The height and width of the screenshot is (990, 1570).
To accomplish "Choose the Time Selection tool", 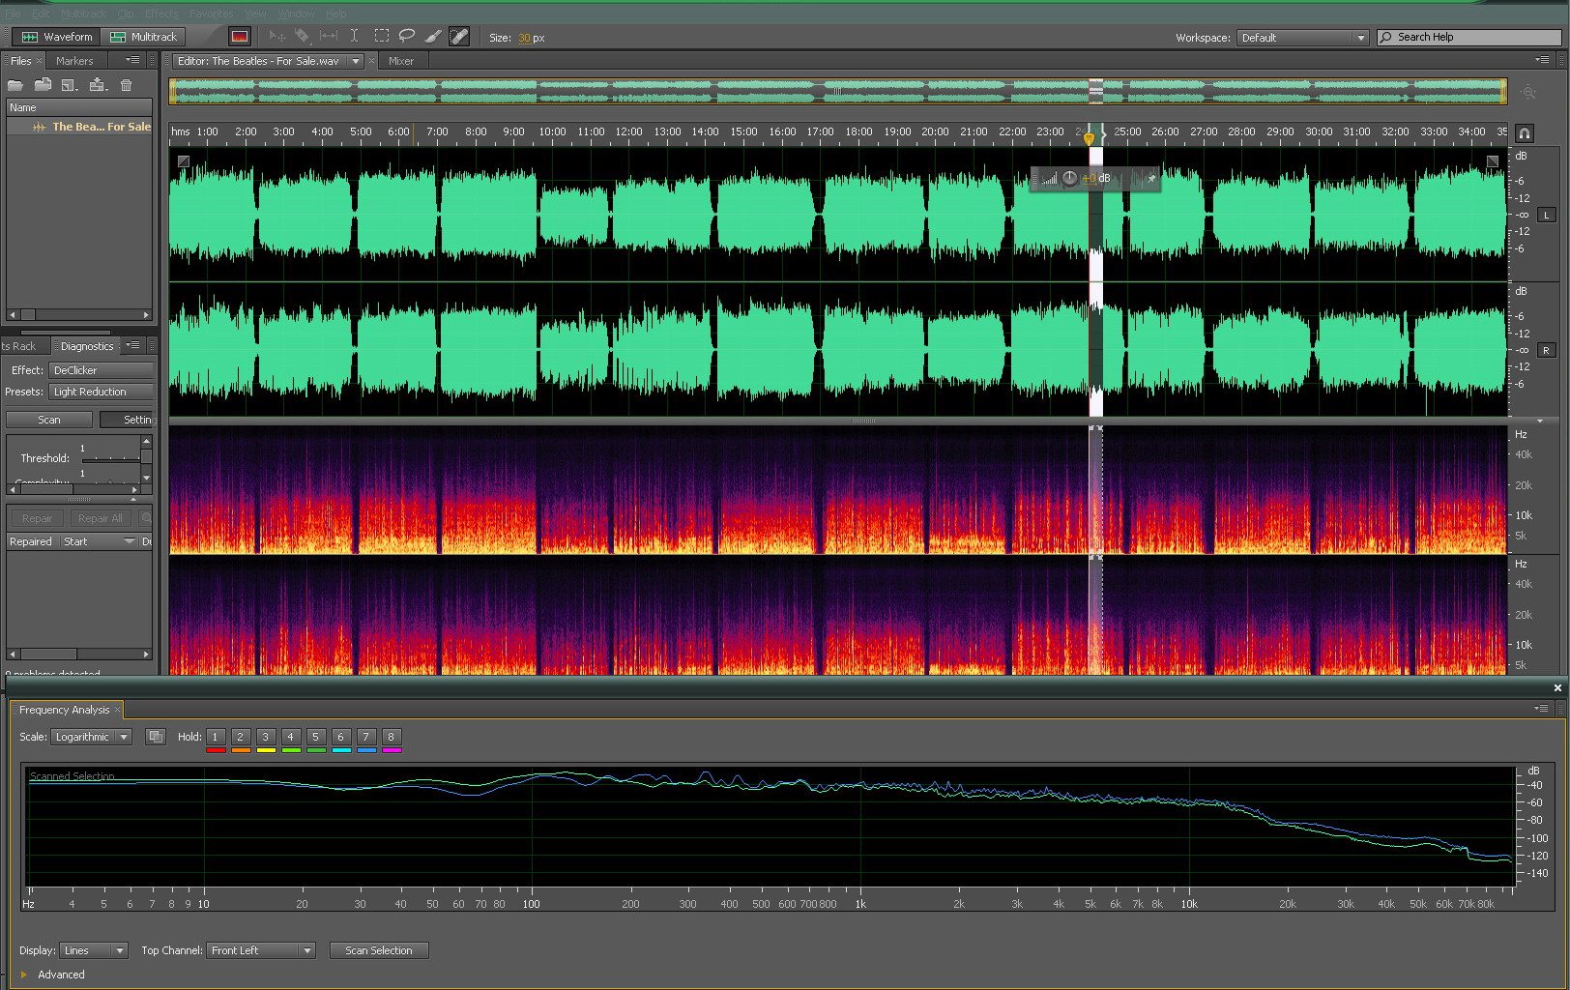I will coord(354,37).
